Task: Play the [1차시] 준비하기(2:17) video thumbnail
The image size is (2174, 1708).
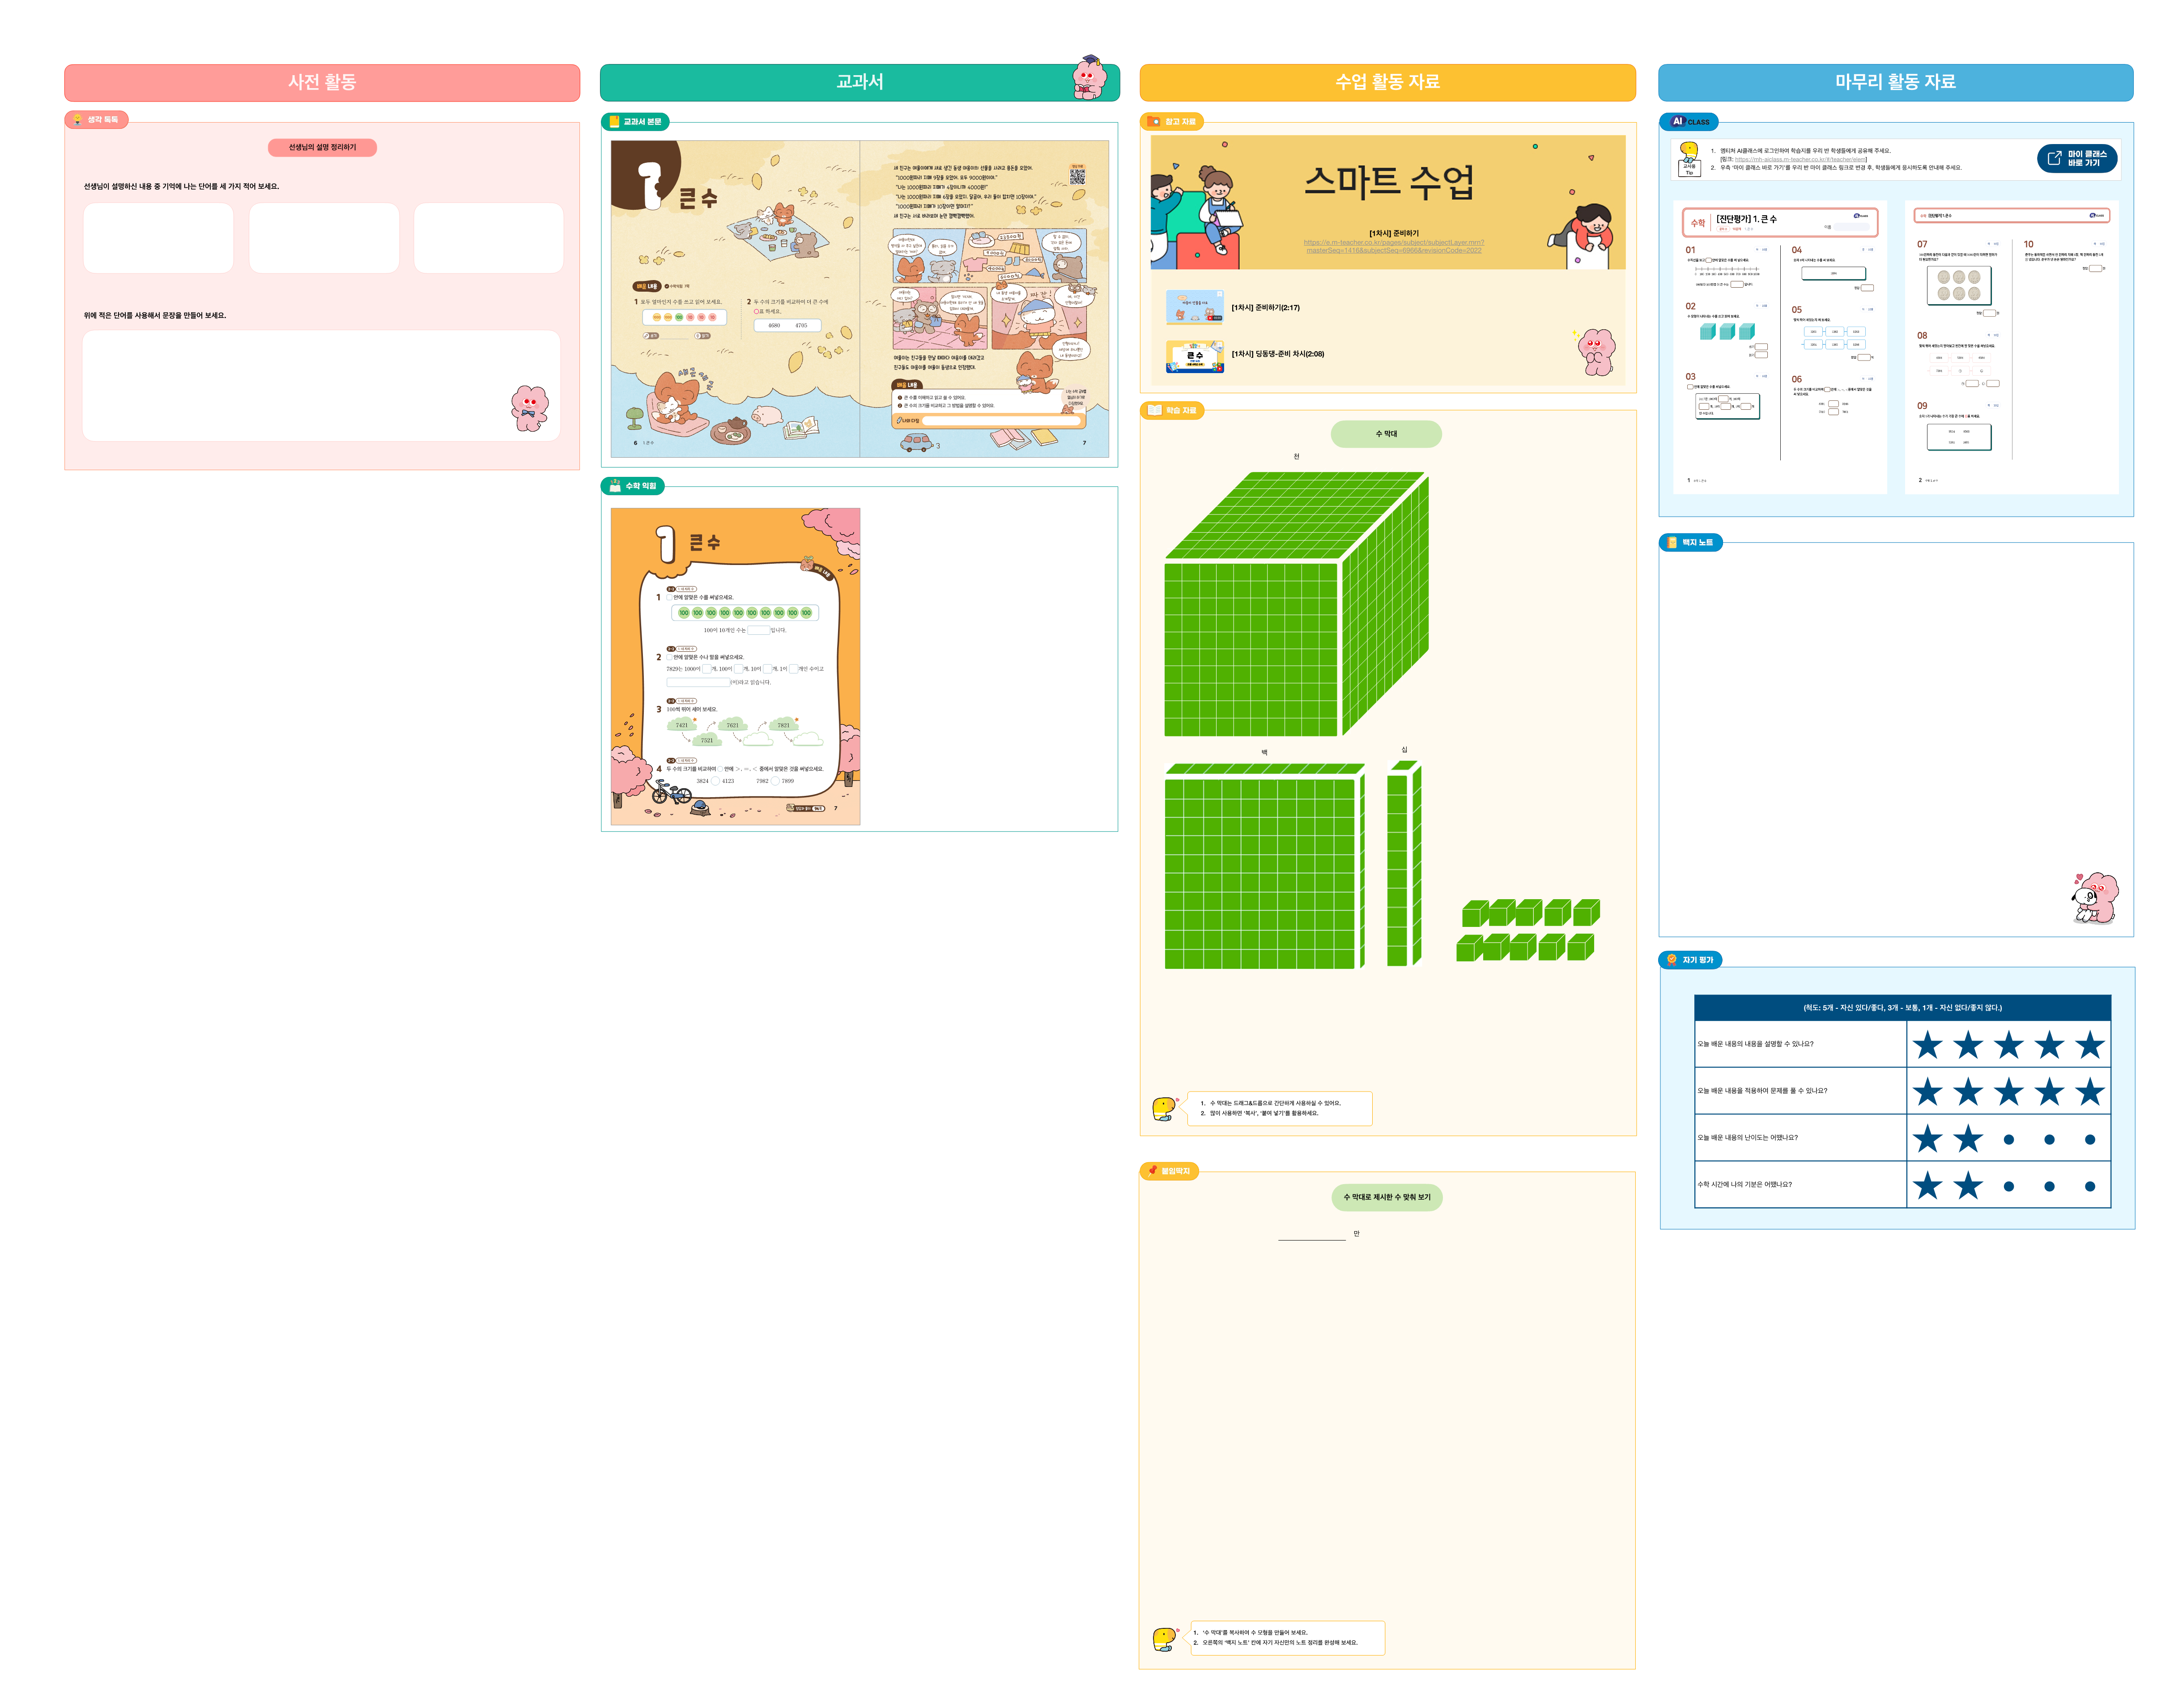Action: (1194, 307)
